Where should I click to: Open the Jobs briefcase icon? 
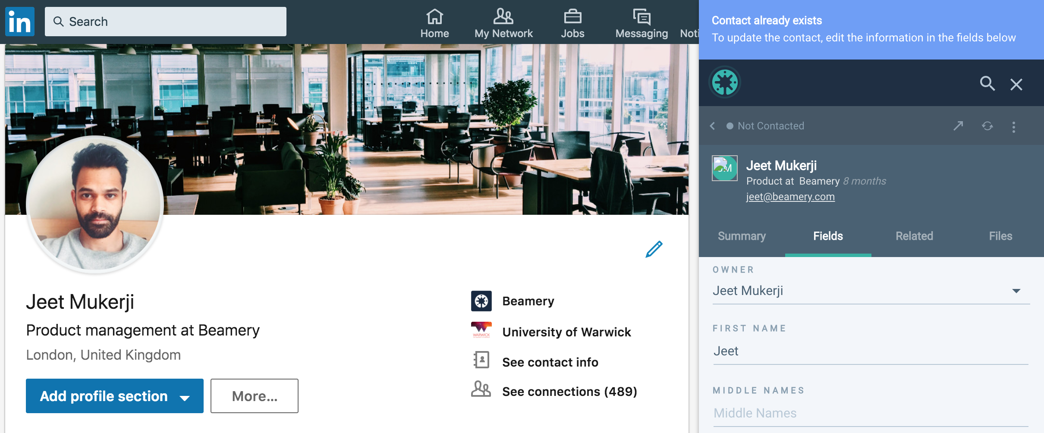coord(572,17)
